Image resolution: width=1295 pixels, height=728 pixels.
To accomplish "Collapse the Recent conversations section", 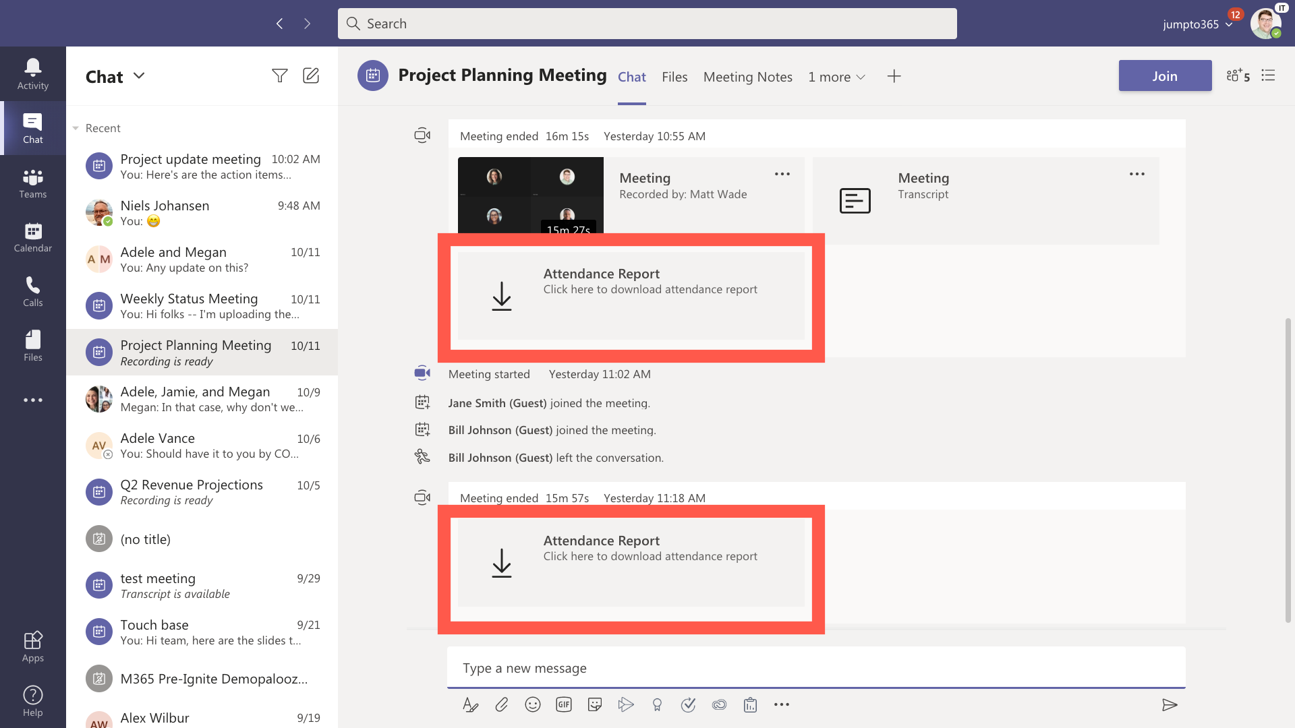I will pos(76,127).
